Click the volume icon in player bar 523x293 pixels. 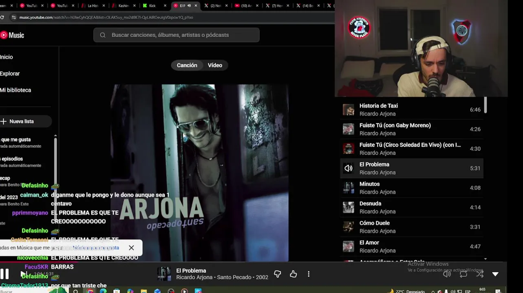pyautogui.click(x=447, y=274)
